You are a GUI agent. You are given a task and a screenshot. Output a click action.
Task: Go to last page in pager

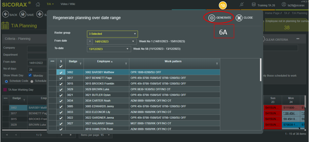coord(71,135)
